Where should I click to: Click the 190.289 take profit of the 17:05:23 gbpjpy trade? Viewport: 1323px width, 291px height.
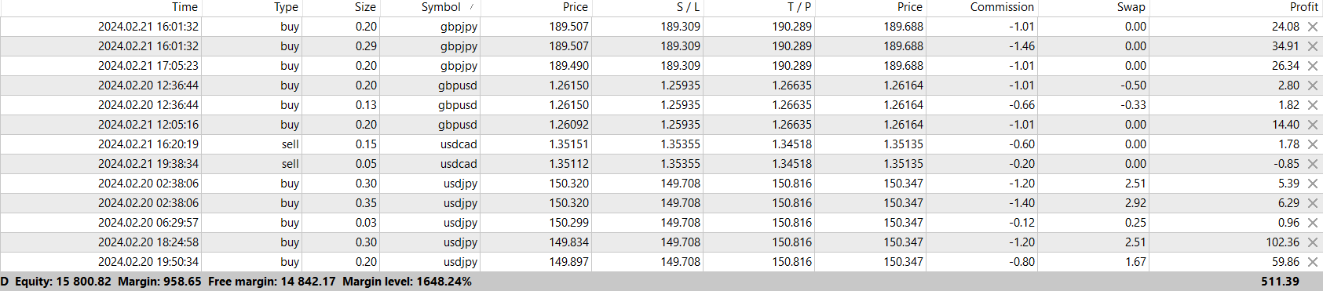pyautogui.click(x=791, y=66)
